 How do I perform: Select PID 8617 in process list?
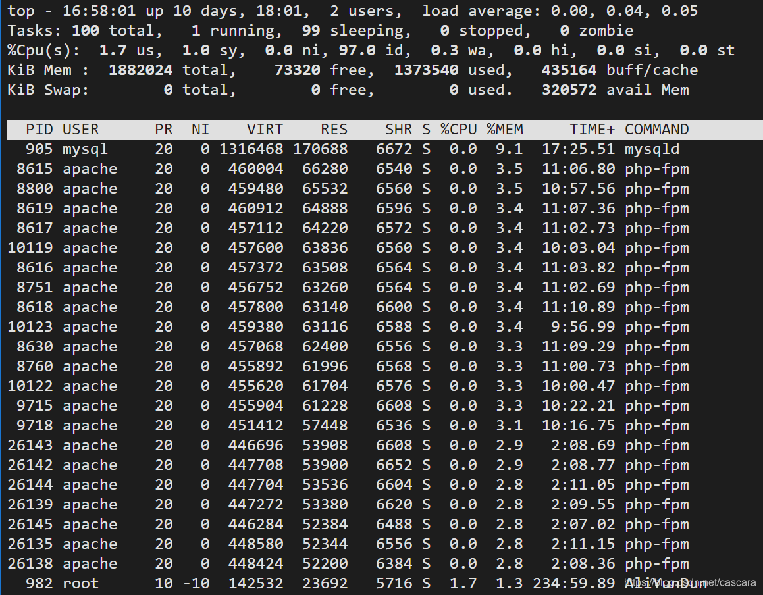pos(34,228)
